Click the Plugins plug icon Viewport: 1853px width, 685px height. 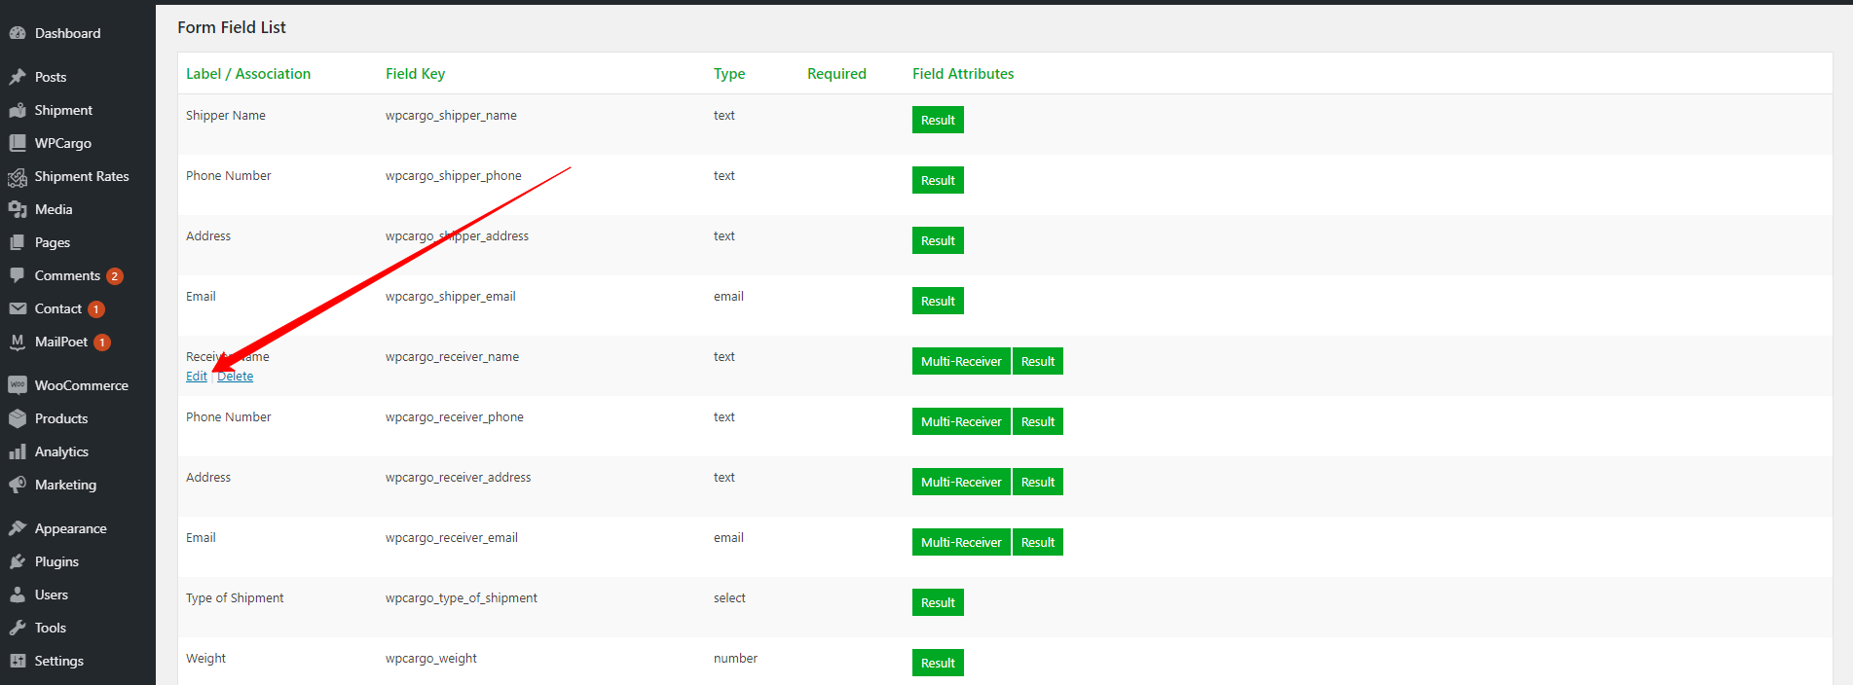18,561
